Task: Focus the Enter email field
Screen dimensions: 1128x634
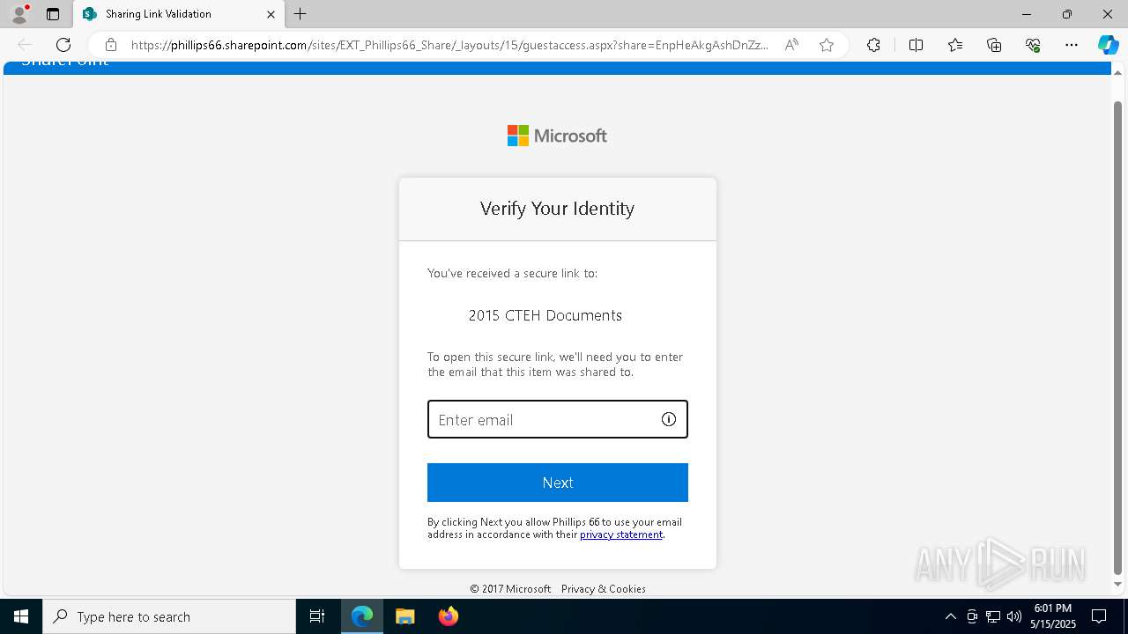Action: 558,419
